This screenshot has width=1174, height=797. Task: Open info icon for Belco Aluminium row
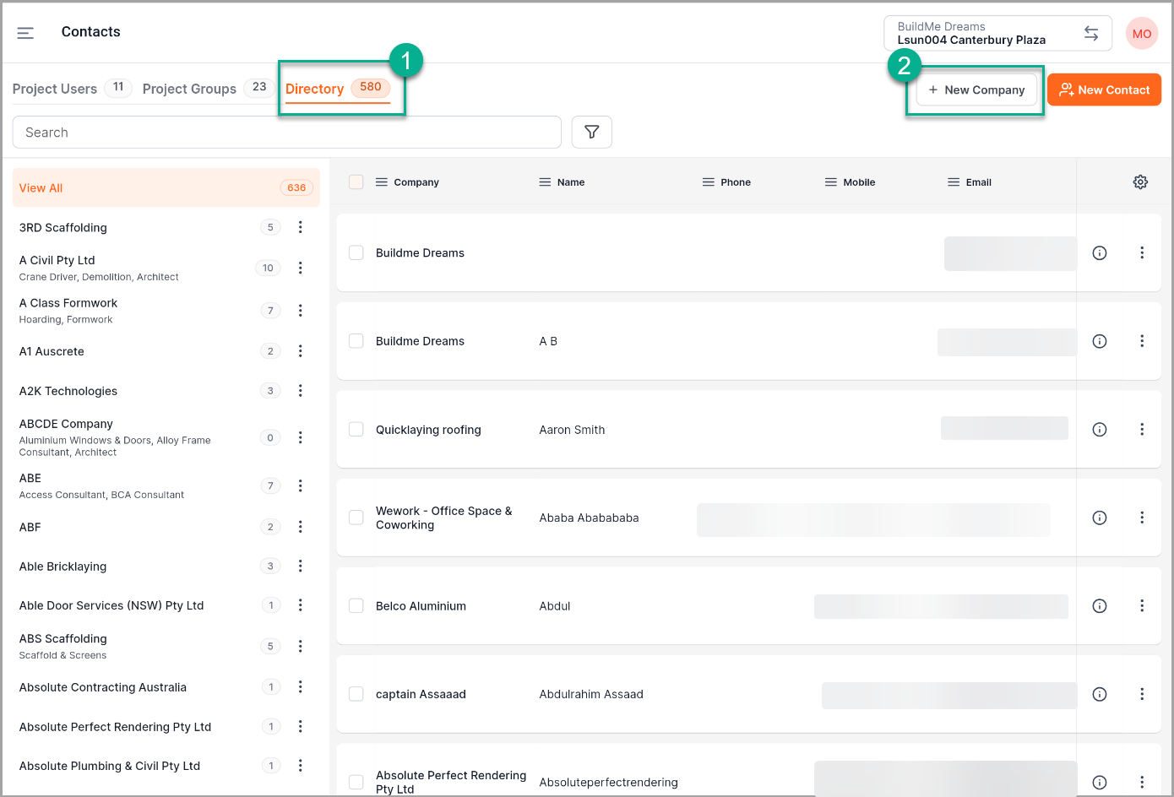pyautogui.click(x=1099, y=606)
